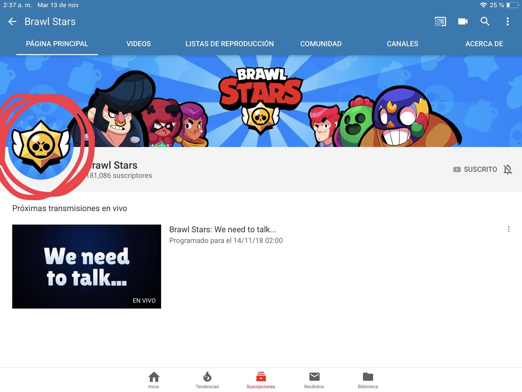This screenshot has width=522, height=392.
Task: Tap the clock showing 2:37 a. m.
Action: pos(18,5)
